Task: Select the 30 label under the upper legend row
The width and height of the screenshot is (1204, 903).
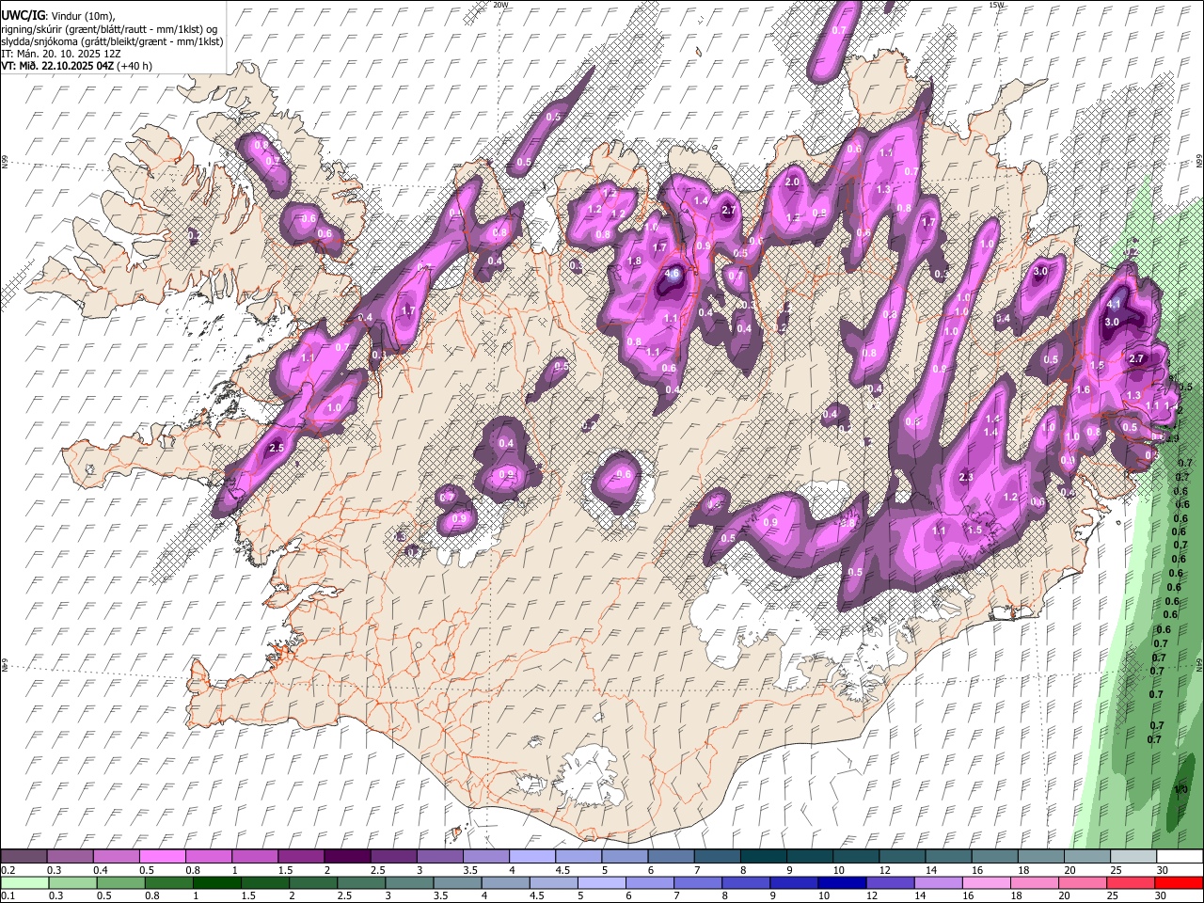Action: click(1163, 870)
